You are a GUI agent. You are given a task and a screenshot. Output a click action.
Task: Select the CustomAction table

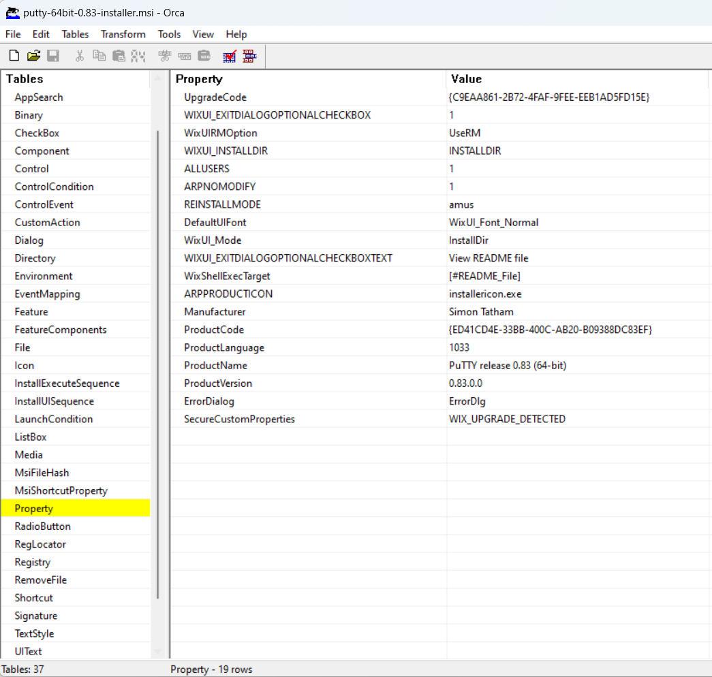coord(48,222)
